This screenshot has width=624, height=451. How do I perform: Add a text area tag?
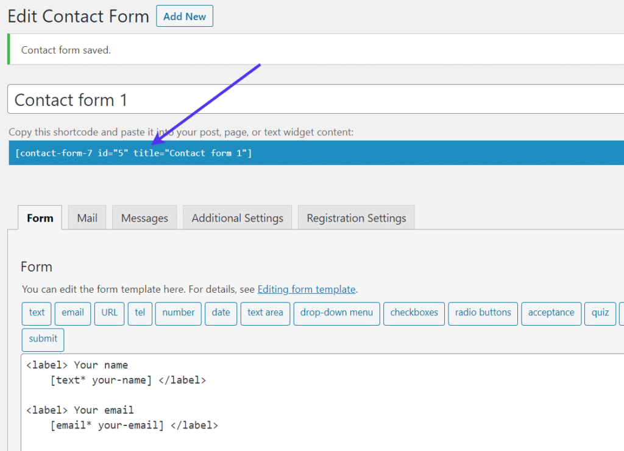click(x=265, y=313)
